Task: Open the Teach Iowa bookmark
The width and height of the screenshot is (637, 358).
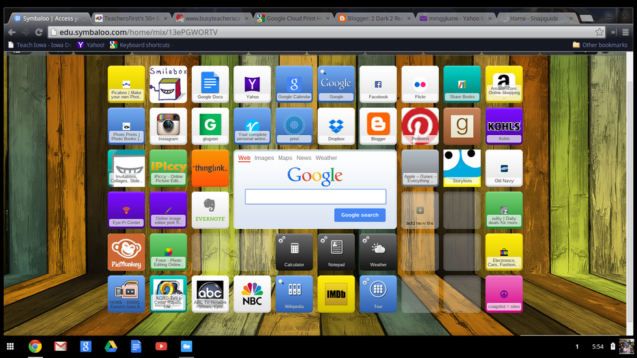Action: pos(40,45)
